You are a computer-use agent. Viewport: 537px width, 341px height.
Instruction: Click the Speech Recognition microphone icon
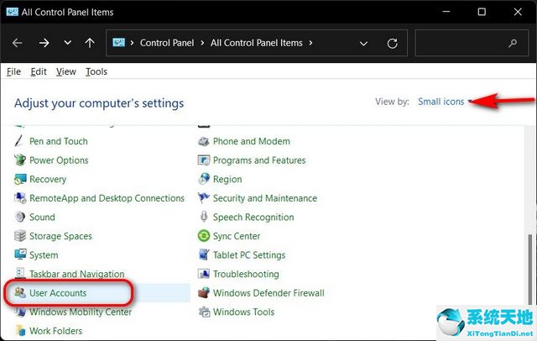(204, 217)
